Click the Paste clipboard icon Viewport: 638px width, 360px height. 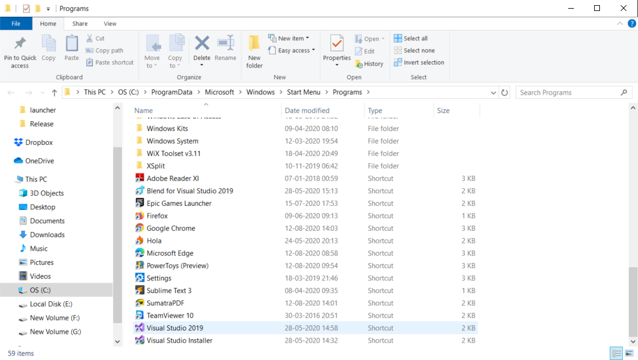click(x=72, y=43)
